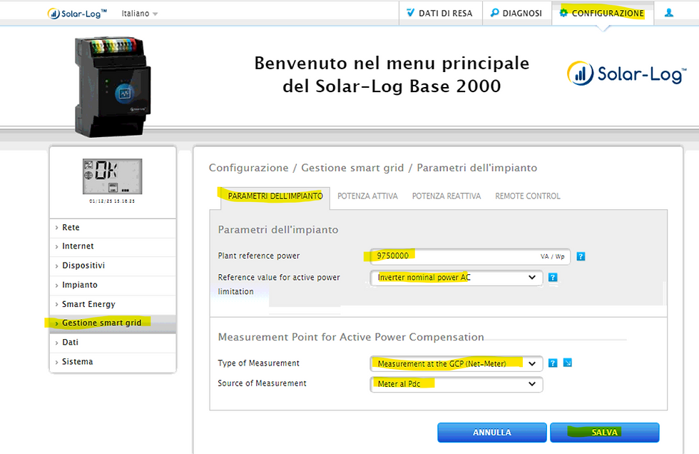Click the small Solar-Log logo in the header
This screenshot has height=454, width=699.
[x=77, y=14]
